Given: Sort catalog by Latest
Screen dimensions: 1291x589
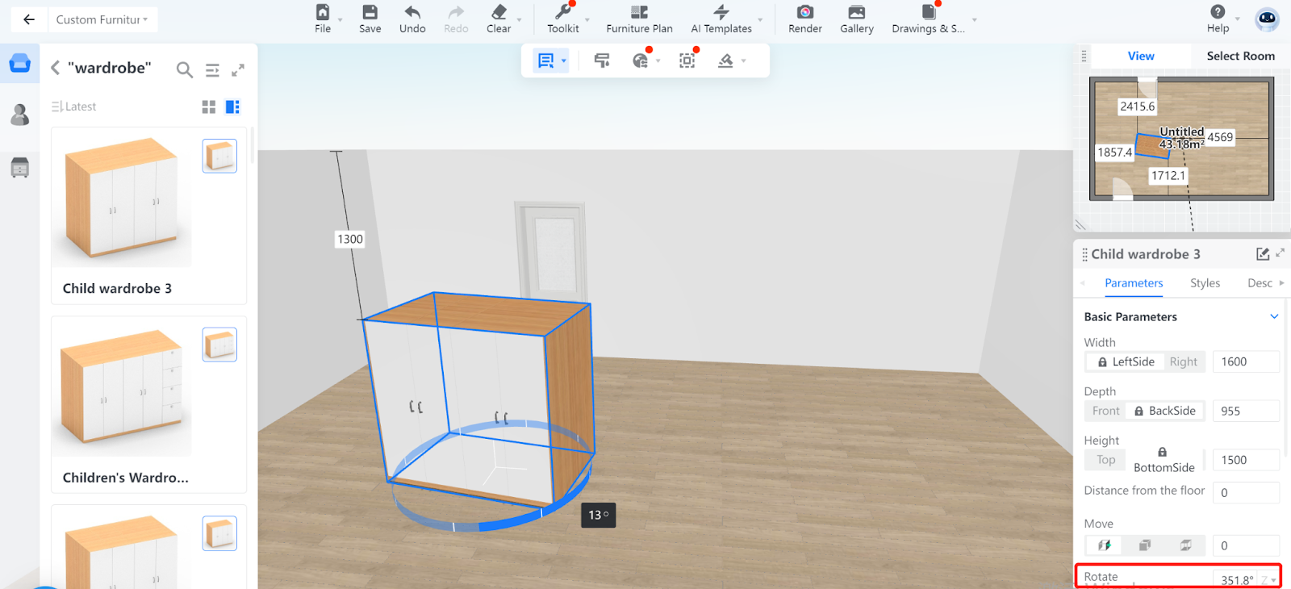Looking at the screenshot, I should click(x=74, y=107).
